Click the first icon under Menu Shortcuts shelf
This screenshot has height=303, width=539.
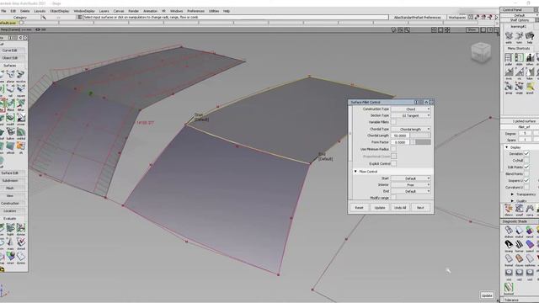tap(509, 58)
